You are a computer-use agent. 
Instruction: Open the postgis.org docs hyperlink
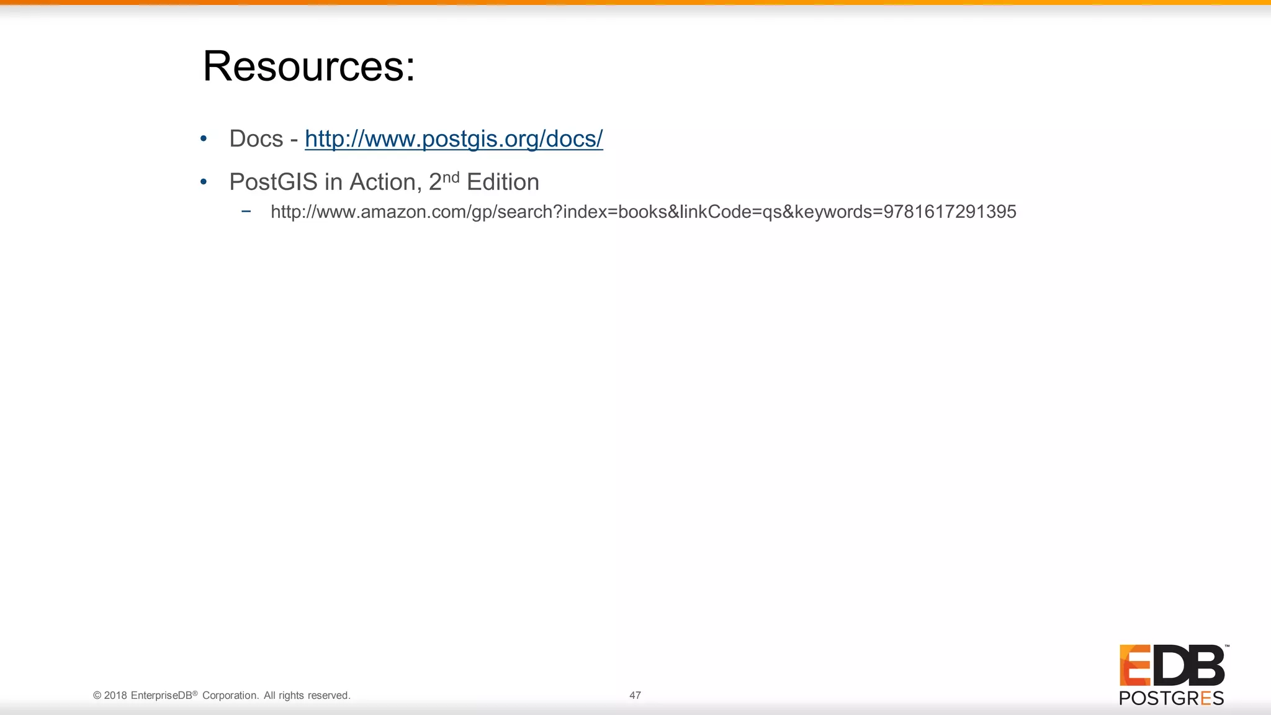tap(454, 139)
